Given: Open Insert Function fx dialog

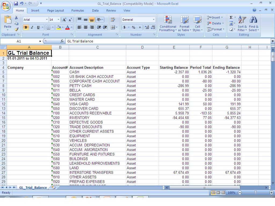Looking at the screenshot, I should click(62, 41).
